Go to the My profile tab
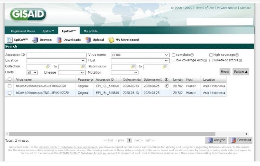The image size is (260, 166). coord(91,31)
